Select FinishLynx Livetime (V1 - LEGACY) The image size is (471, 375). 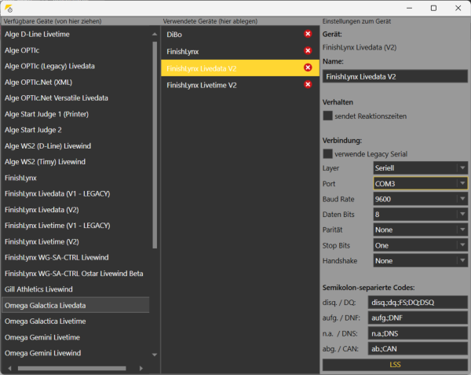pyautogui.click(x=75, y=226)
